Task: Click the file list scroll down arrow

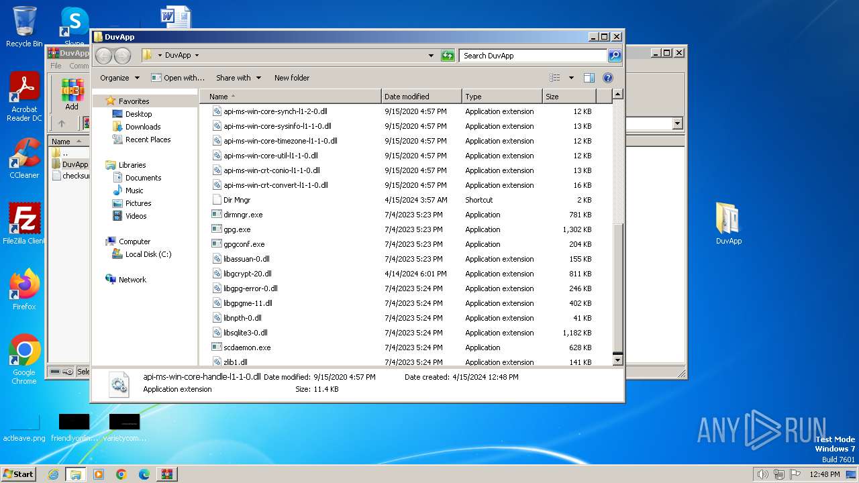Action: [x=618, y=360]
